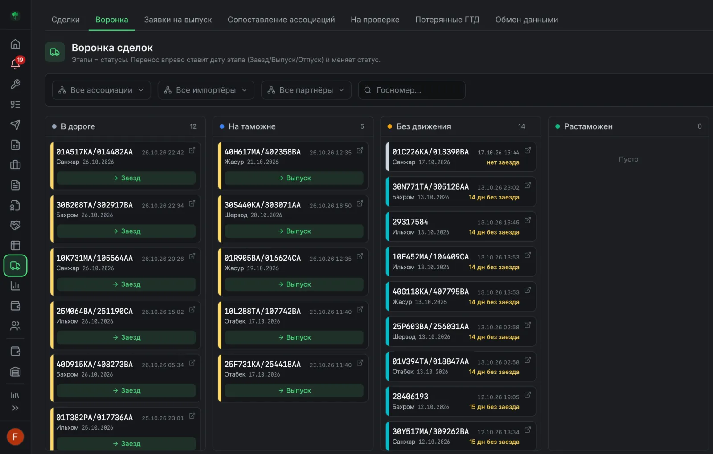This screenshot has width=713, height=454.
Task: Open the library books icon
Action: [15, 395]
